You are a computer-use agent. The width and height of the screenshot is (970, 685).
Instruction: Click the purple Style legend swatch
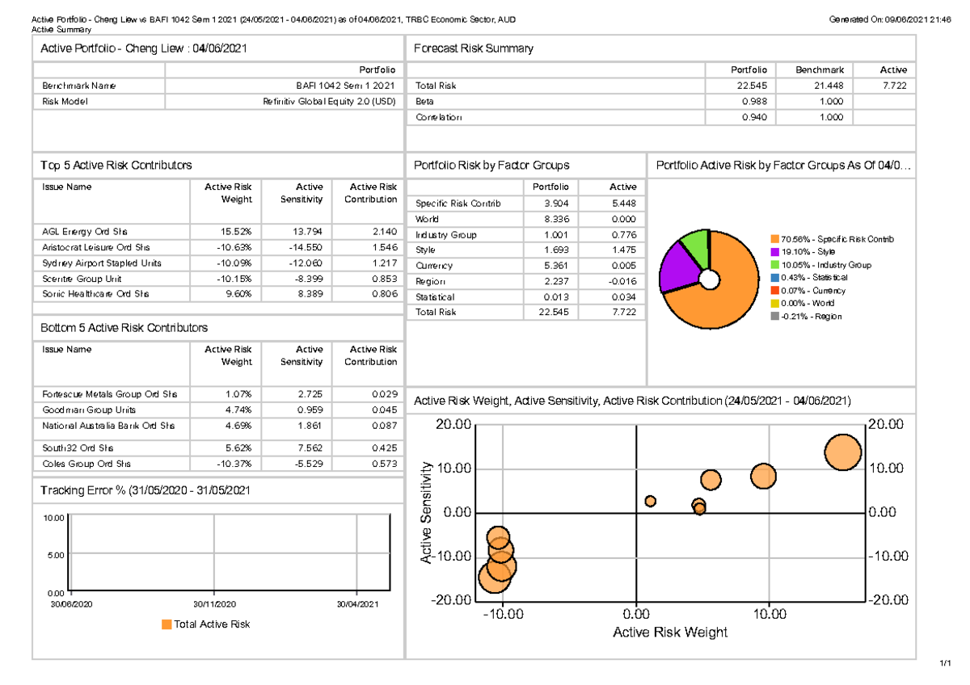[774, 252]
